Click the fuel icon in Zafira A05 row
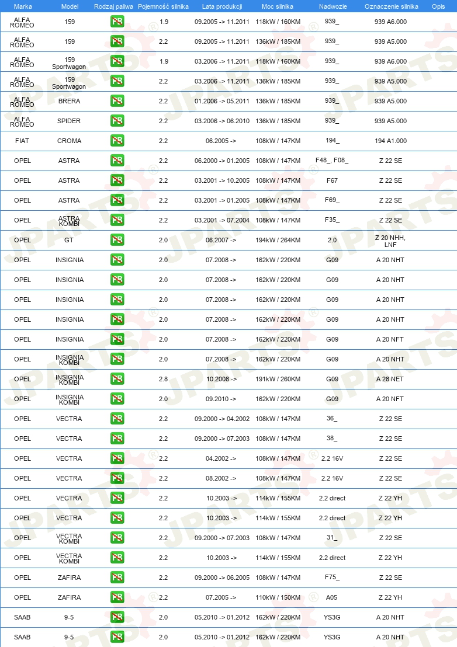Screen dimensions: 457x647 [x=117, y=597]
